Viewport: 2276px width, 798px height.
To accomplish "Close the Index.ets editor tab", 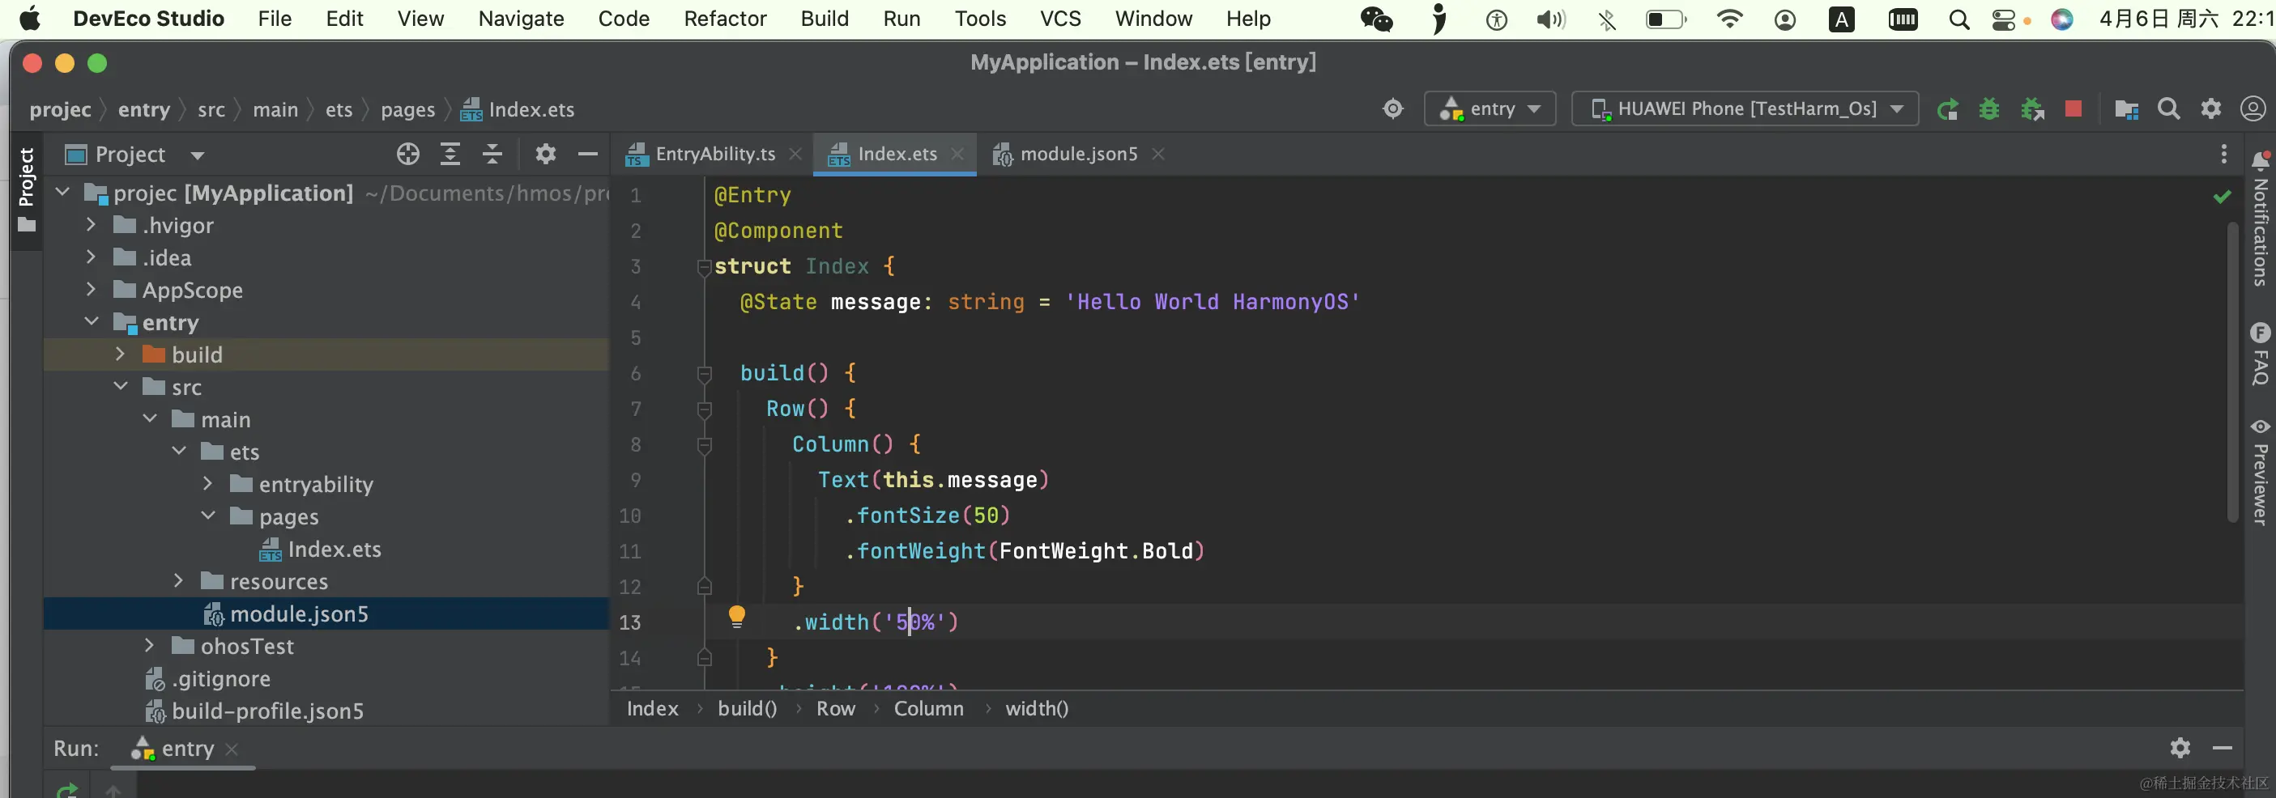I will (x=957, y=155).
